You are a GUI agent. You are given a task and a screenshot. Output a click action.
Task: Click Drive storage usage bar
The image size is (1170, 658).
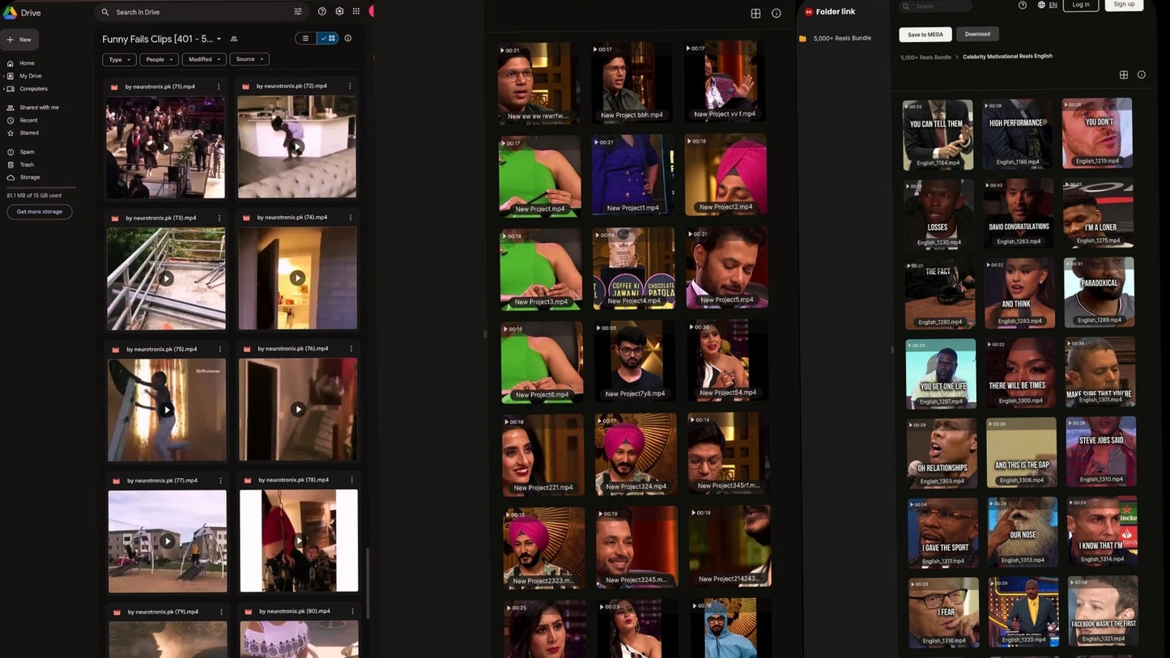pos(41,188)
